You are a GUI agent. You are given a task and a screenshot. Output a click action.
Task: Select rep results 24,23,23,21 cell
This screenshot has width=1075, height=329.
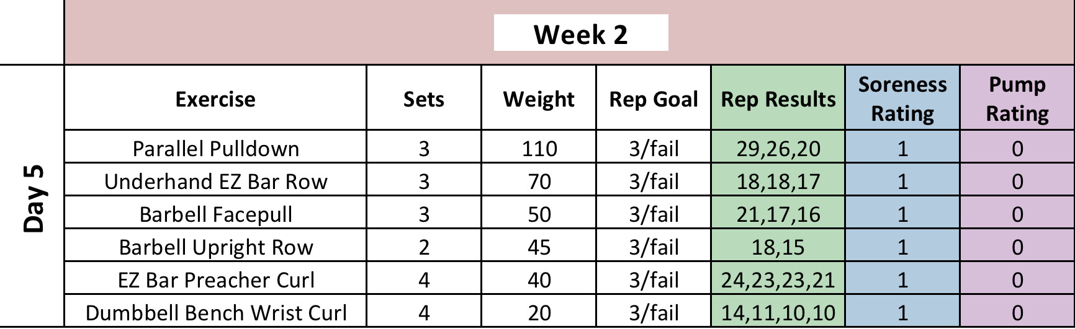click(778, 280)
